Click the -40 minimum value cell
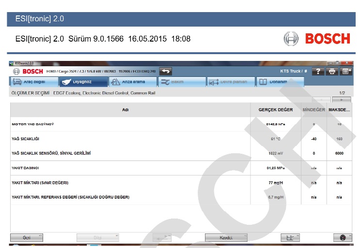The width and height of the screenshot is (361, 248). 314,139
